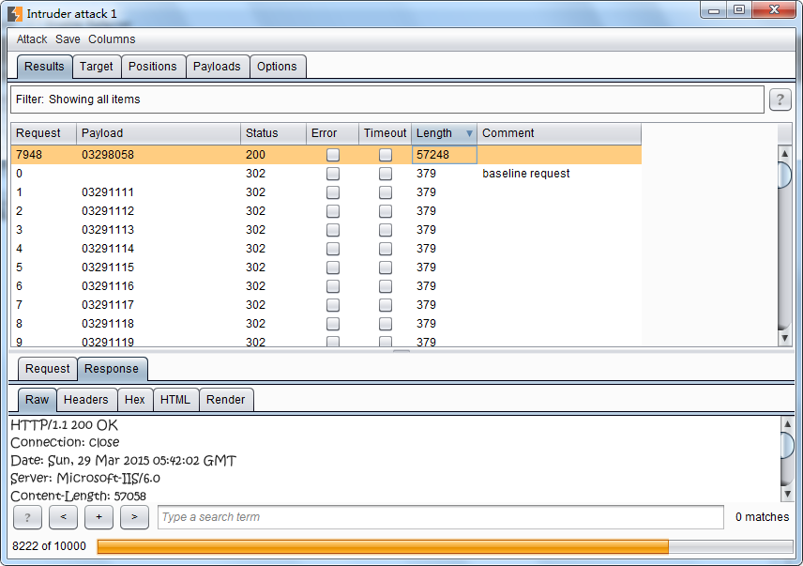803x566 pixels.
Task: Open the Hex view tab
Action: pyautogui.click(x=135, y=400)
